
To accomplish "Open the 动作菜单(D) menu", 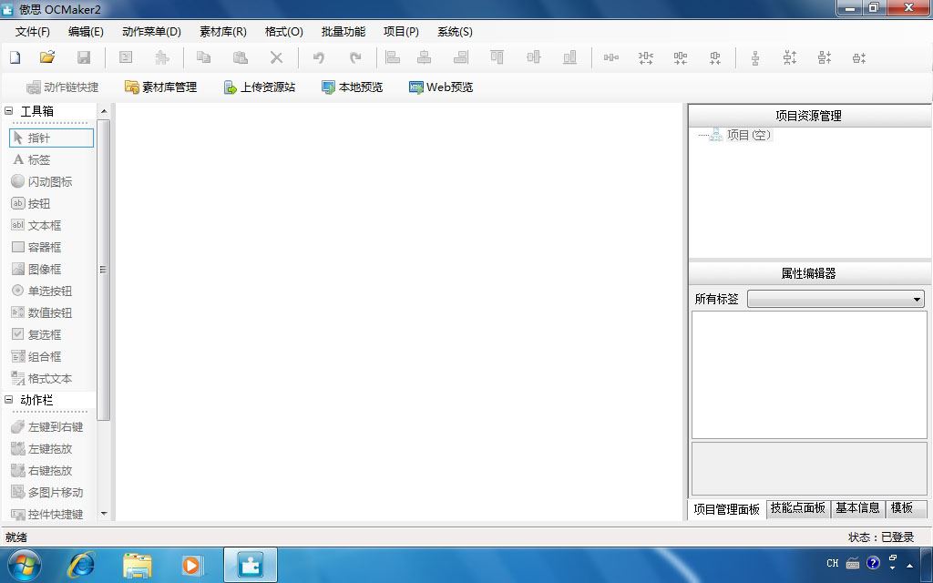I will (x=152, y=32).
